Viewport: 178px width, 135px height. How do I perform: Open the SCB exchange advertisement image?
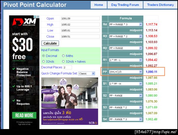tap(70, 101)
